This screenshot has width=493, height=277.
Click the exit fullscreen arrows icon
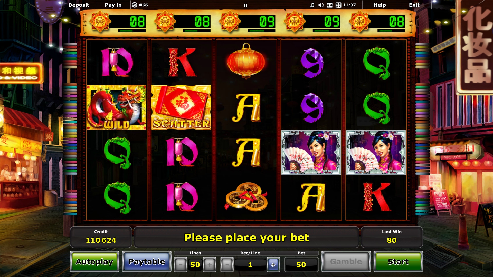(338, 5)
